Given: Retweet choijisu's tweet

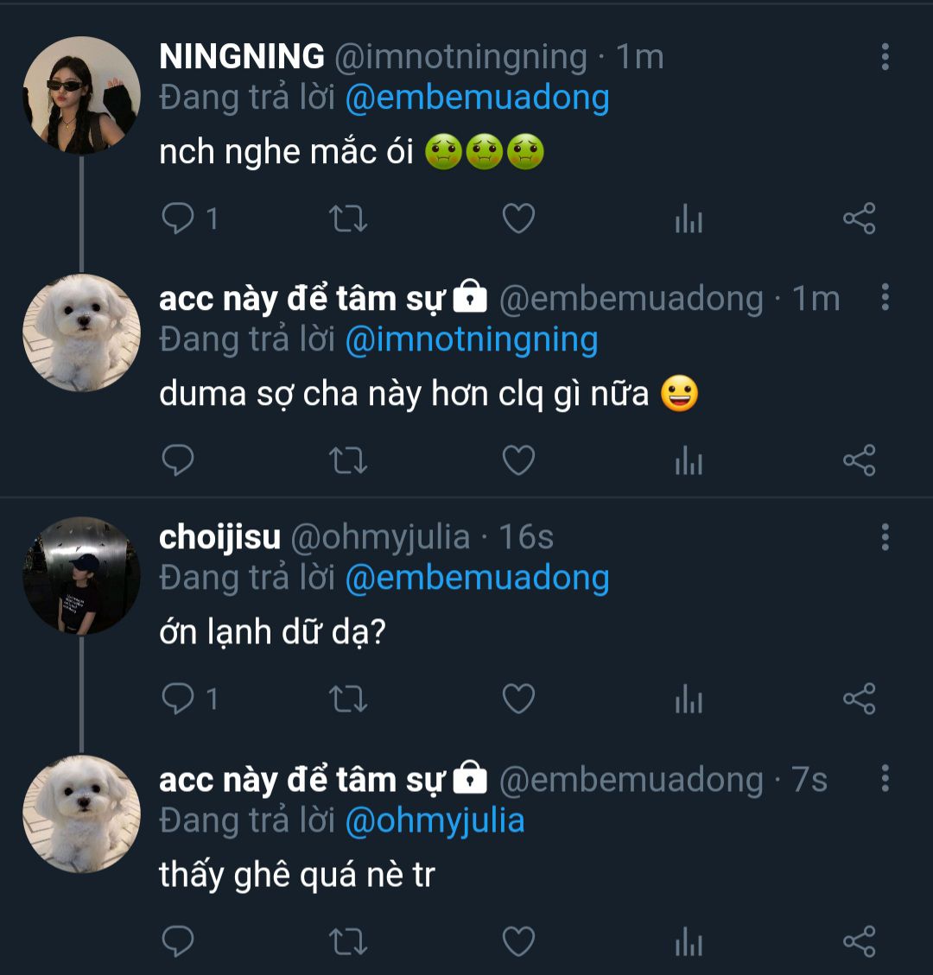Looking at the screenshot, I should point(349,699).
